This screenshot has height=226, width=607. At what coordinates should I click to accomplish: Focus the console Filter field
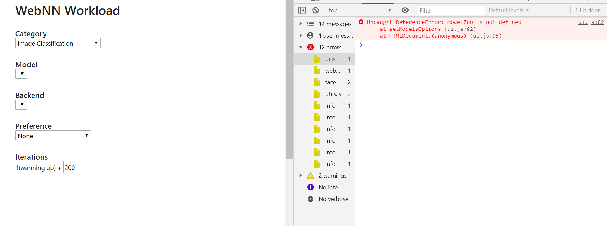coord(451,10)
